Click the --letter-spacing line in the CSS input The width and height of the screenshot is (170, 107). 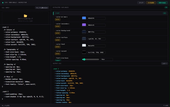15,59
